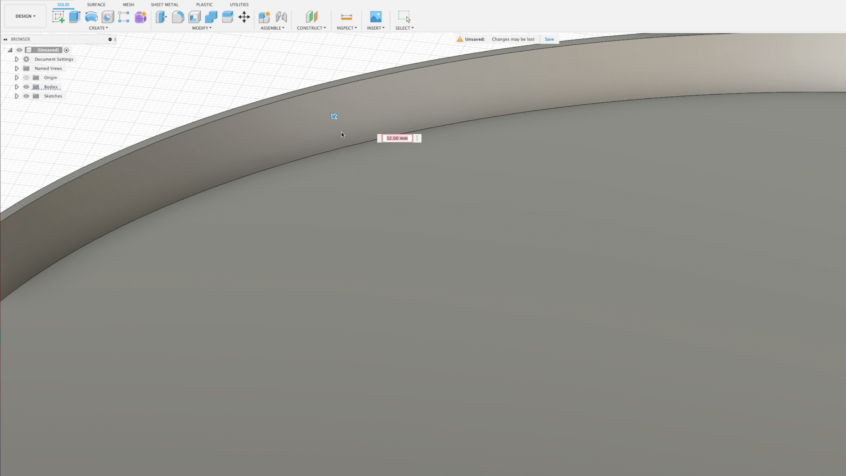Select the Measure tool under Inspect

pyautogui.click(x=347, y=17)
